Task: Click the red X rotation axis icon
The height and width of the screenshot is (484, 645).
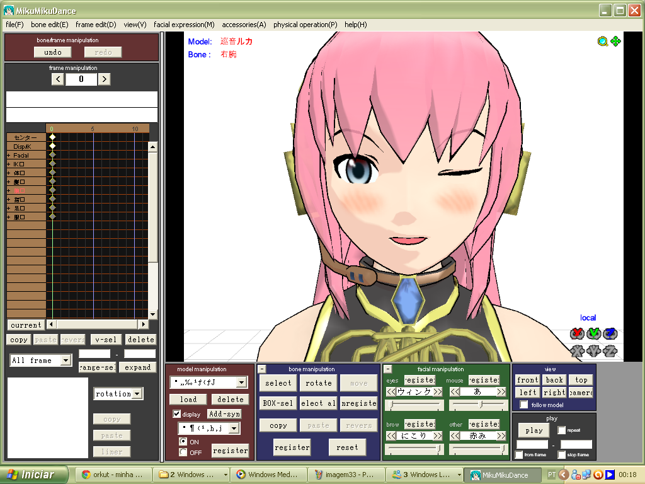Action: click(577, 333)
